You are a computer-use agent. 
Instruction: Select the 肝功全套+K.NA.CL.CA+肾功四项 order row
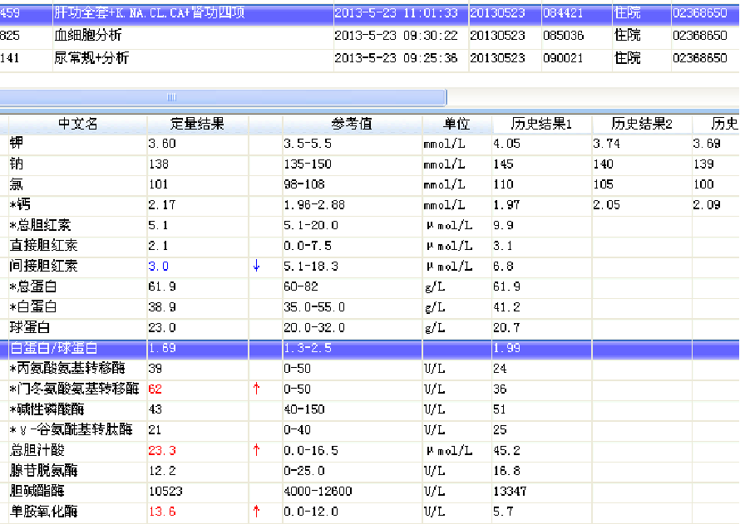(x=370, y=13)
